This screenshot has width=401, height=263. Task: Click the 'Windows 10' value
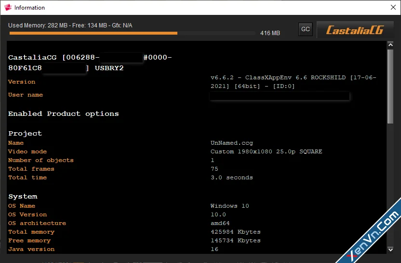[229, 206]
